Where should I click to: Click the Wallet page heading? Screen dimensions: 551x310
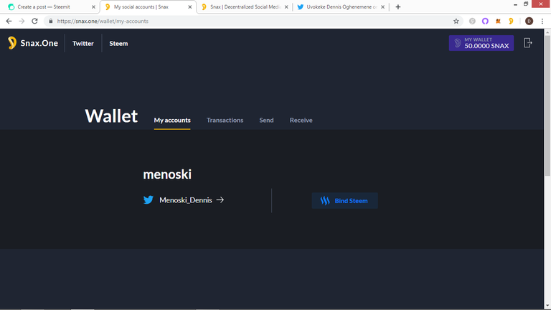[x=111, y=116]
